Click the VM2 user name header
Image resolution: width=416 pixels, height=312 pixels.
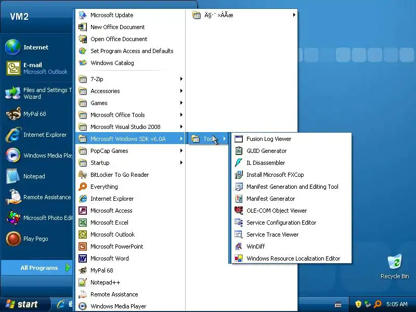pyautogui.click(x=19, y=17)
